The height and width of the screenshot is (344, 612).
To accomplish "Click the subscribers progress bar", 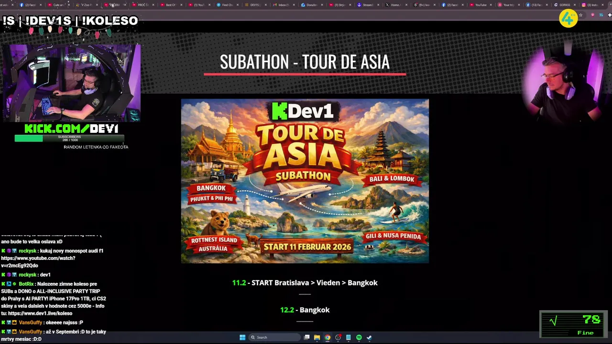I will (x=69, y=139).
